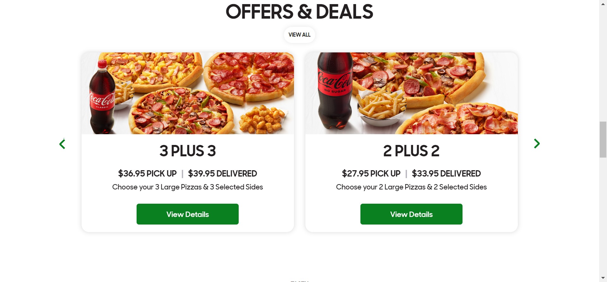Open View Details for the 3 PLUS 3 deal
The width and height of the screenshot is (607, 282).
tap(187, 214)
